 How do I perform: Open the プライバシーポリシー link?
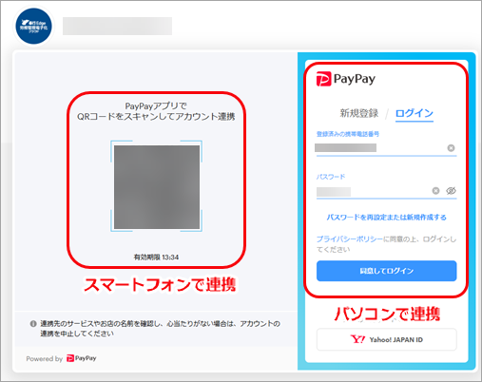click(350, 239)
